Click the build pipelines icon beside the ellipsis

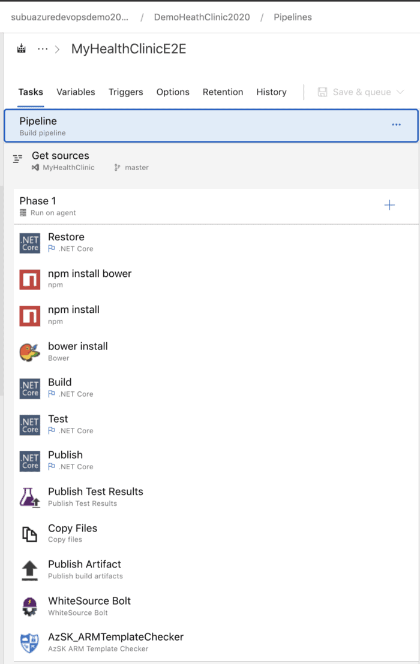pos(21,49)
